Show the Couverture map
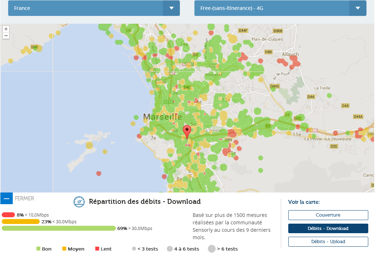This screenshot has width=375, height=253. [328, 215]
